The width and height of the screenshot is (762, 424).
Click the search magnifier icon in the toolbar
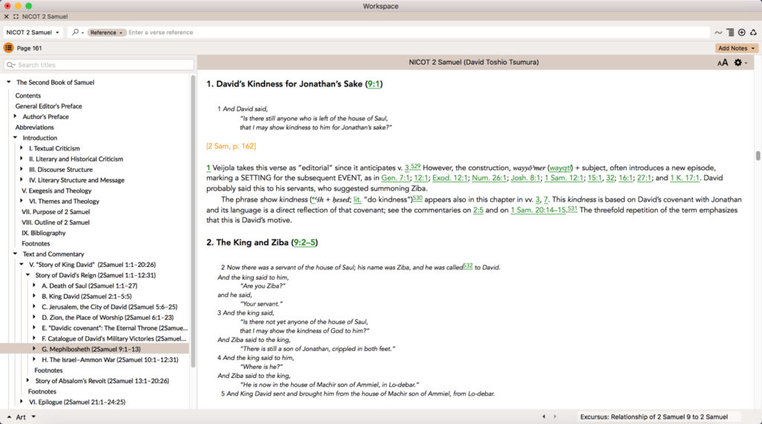[x=75, y=32]
